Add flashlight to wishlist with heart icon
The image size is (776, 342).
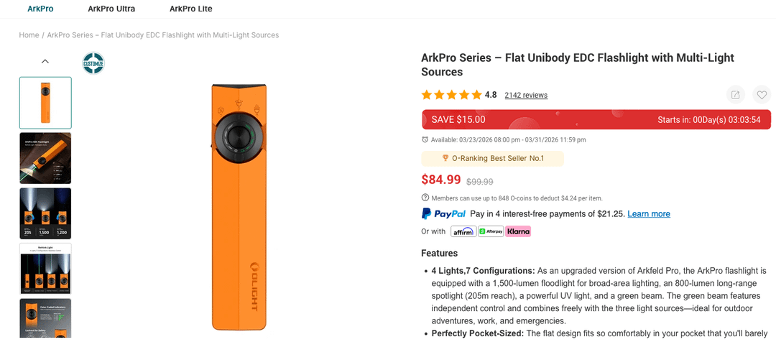point(761,95)
